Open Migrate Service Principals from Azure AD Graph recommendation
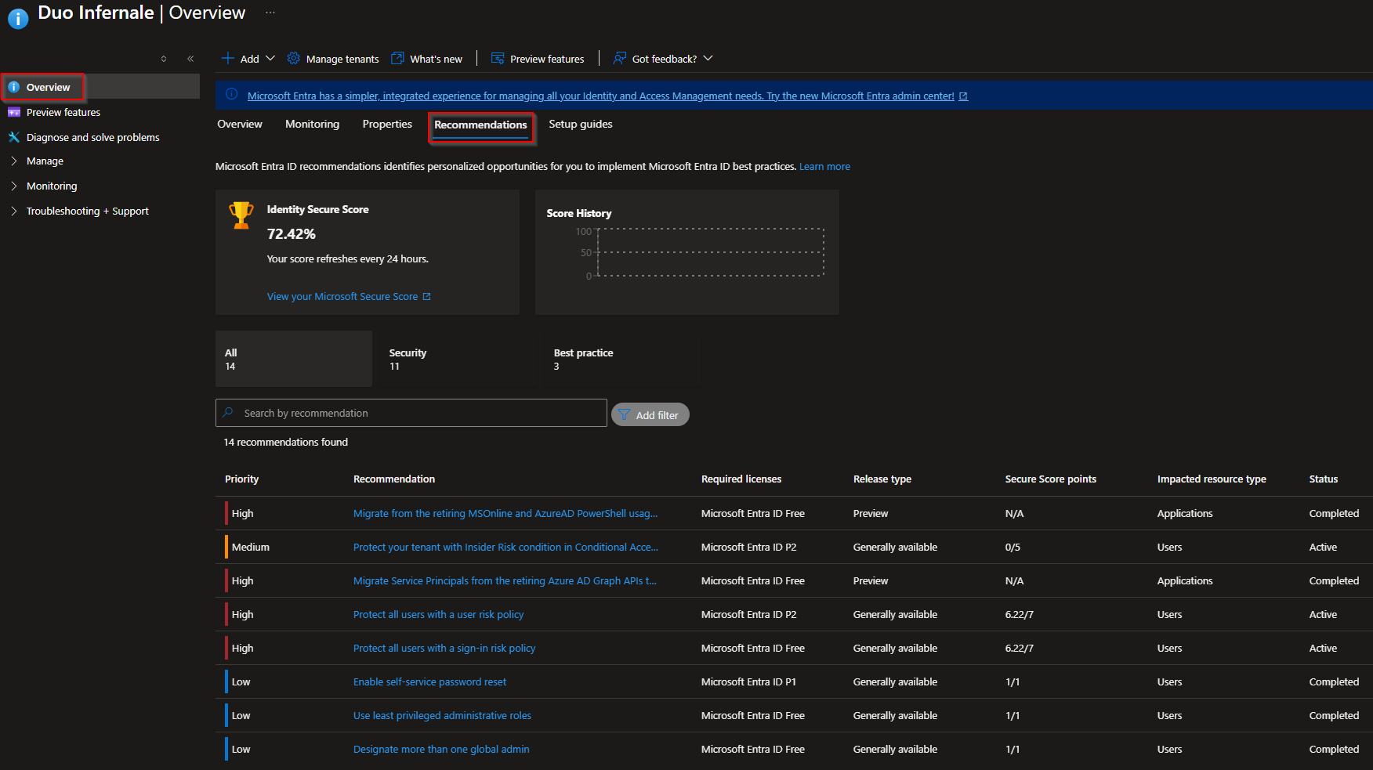This screenshot has width=1373, height=770. tap(505, 580)
